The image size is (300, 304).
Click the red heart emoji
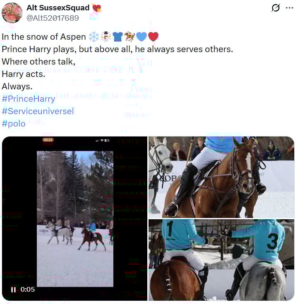[x=153, y=37]
